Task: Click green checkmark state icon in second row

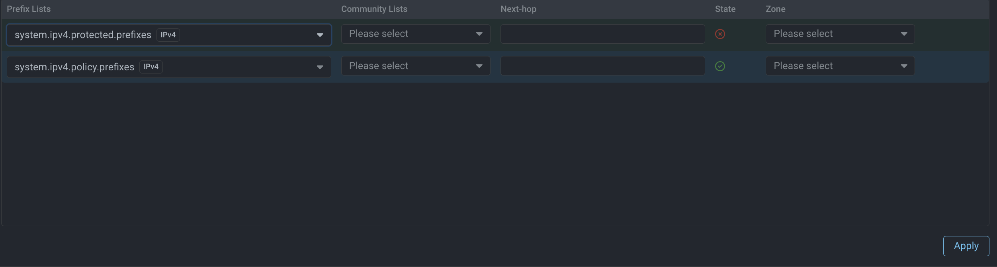Action: point(720,66)
